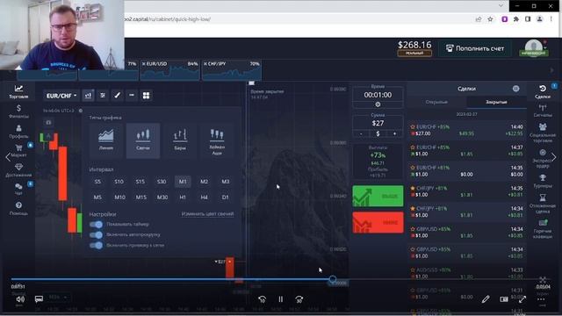This screenshot has width=562, height=316.
Task: Pause the video playback
Action: (281, 298)
